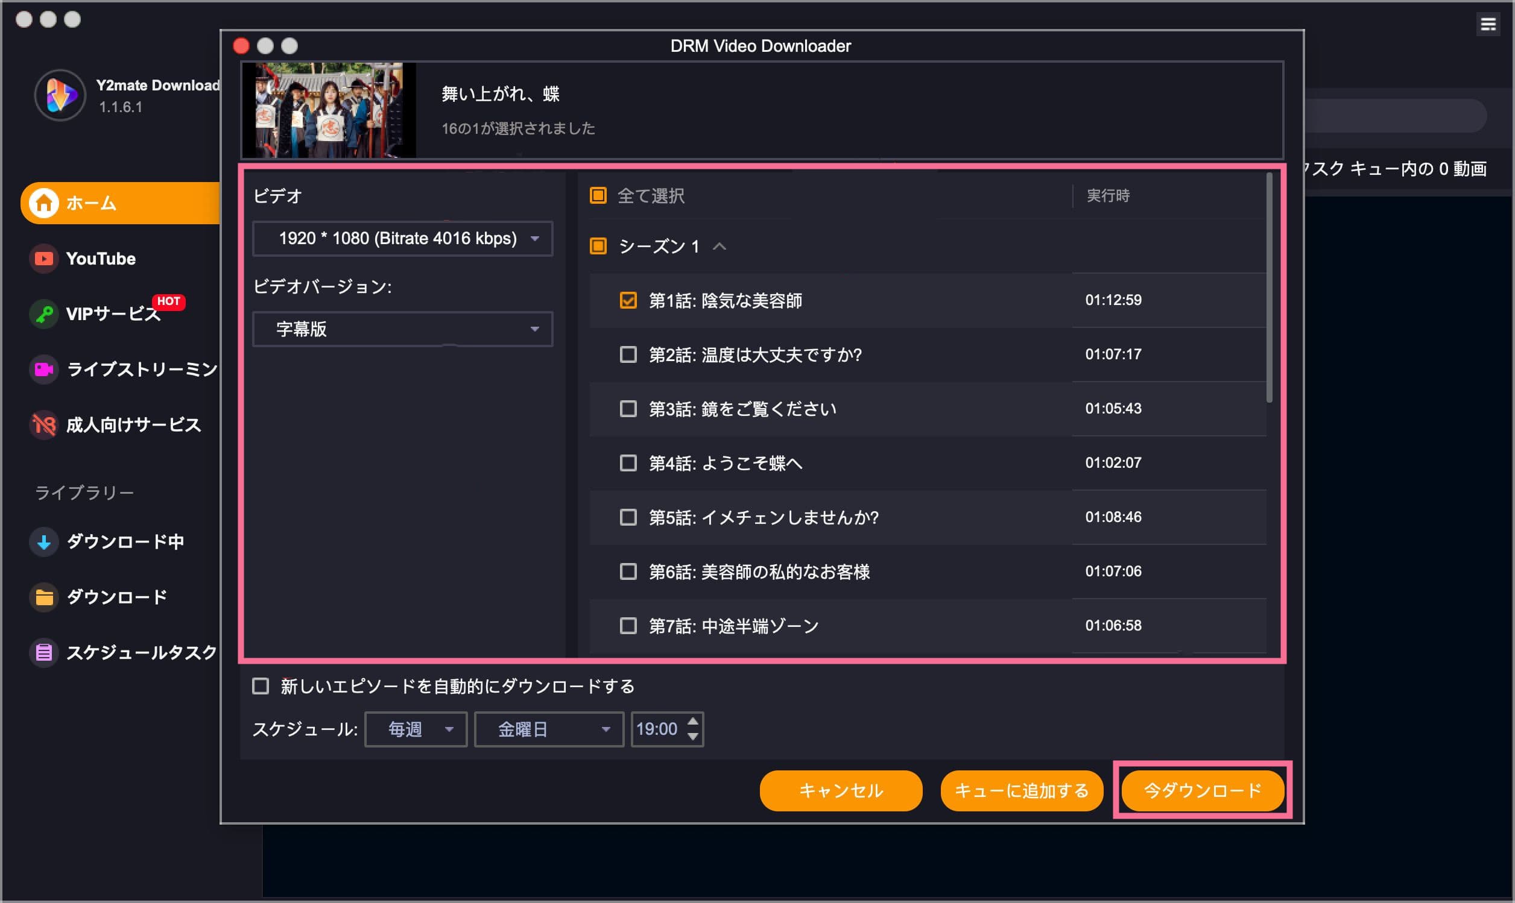
Task: Uncheck episode 1 陰気な美容師 checkbox
Action: (x=628, y=300)
